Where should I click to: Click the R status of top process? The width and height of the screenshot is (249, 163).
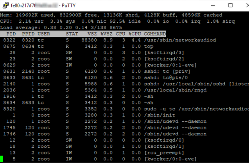point(67,47)
